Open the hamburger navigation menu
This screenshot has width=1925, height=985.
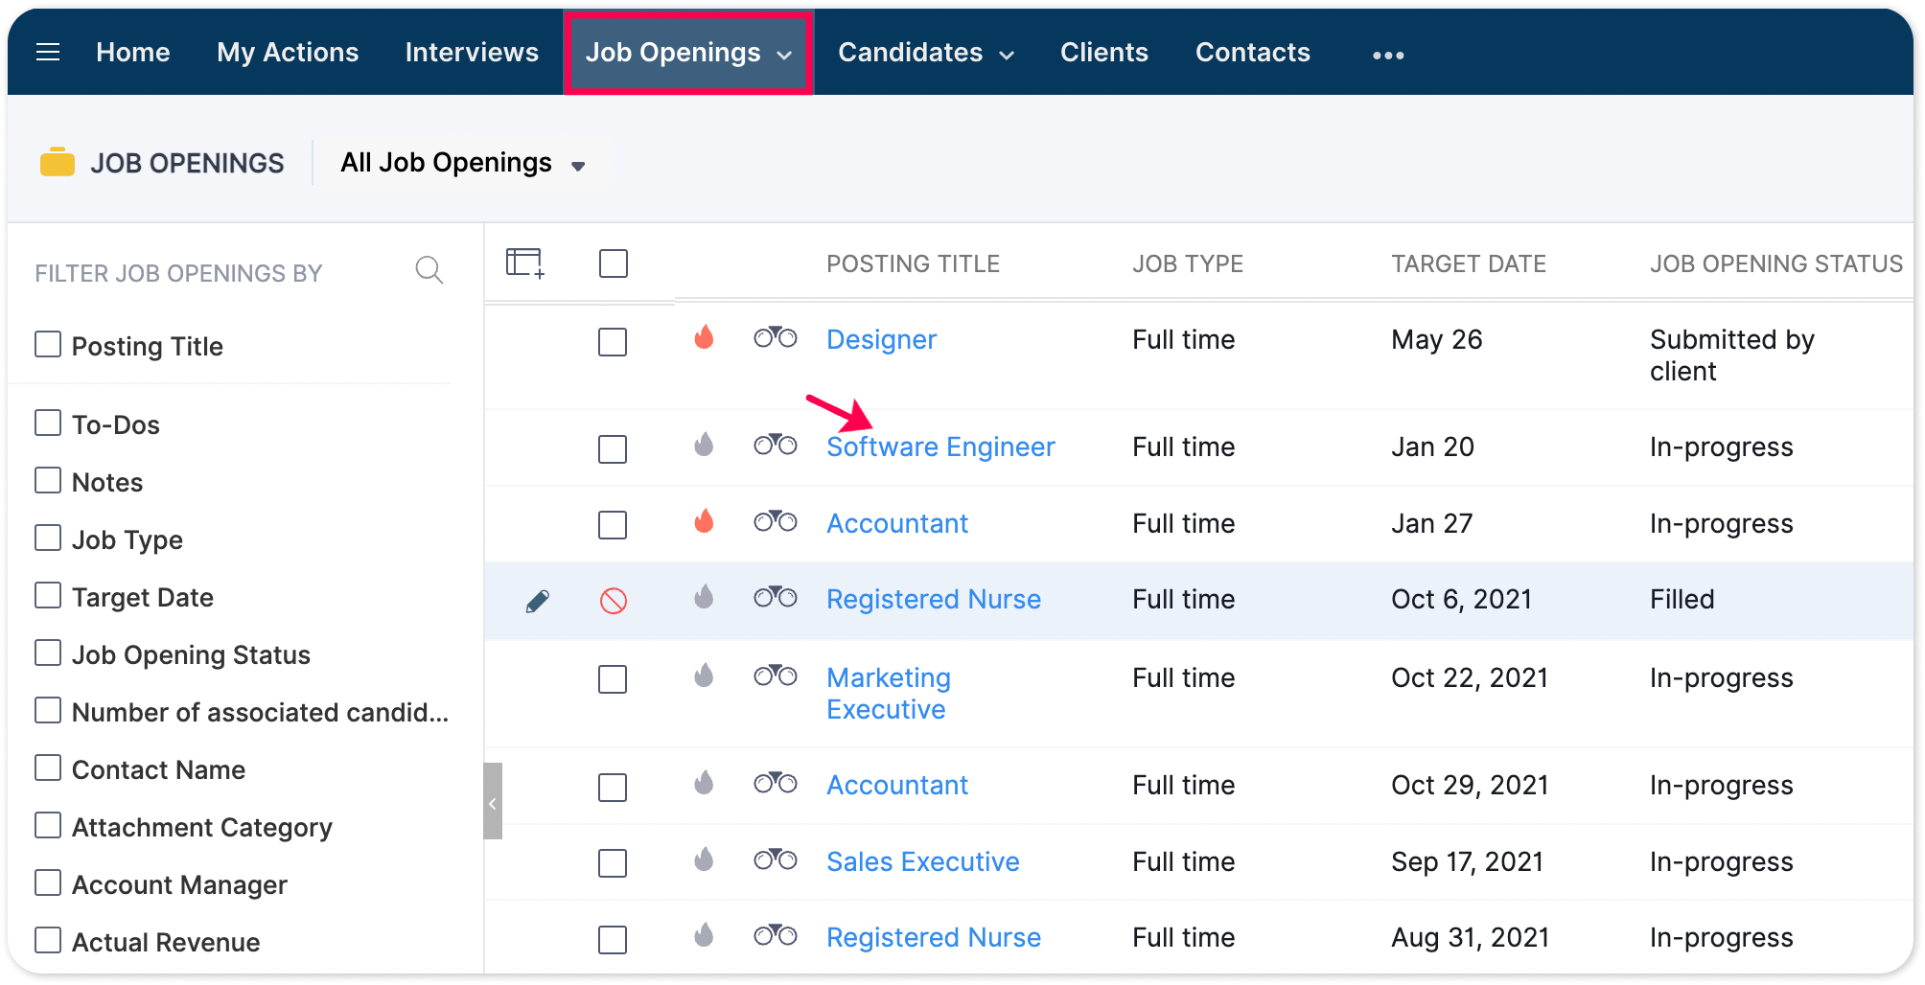tap(48, 53)
